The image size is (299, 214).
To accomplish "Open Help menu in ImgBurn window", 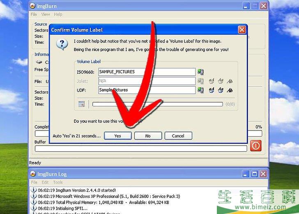I will point(58,14).
